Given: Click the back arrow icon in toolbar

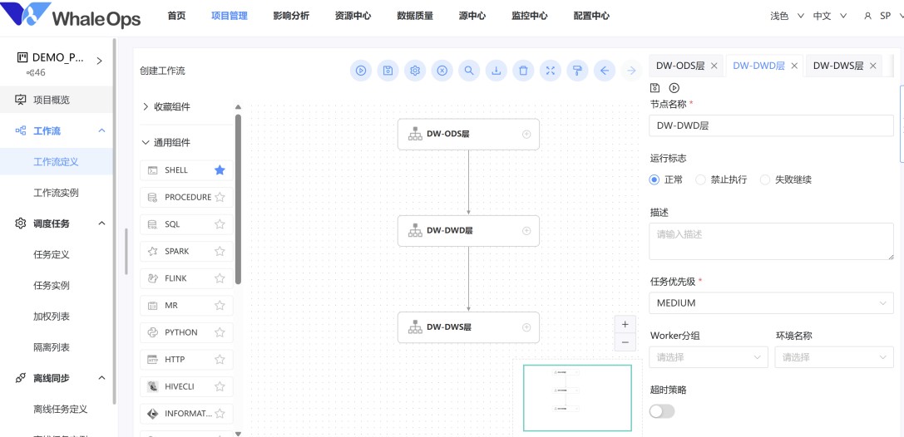Looking at the screenshot, I should 605,71.
